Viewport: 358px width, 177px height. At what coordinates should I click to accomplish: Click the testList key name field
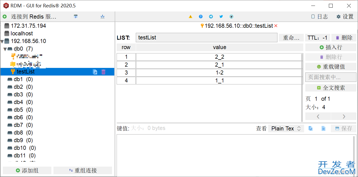click(x=206, y=38)
